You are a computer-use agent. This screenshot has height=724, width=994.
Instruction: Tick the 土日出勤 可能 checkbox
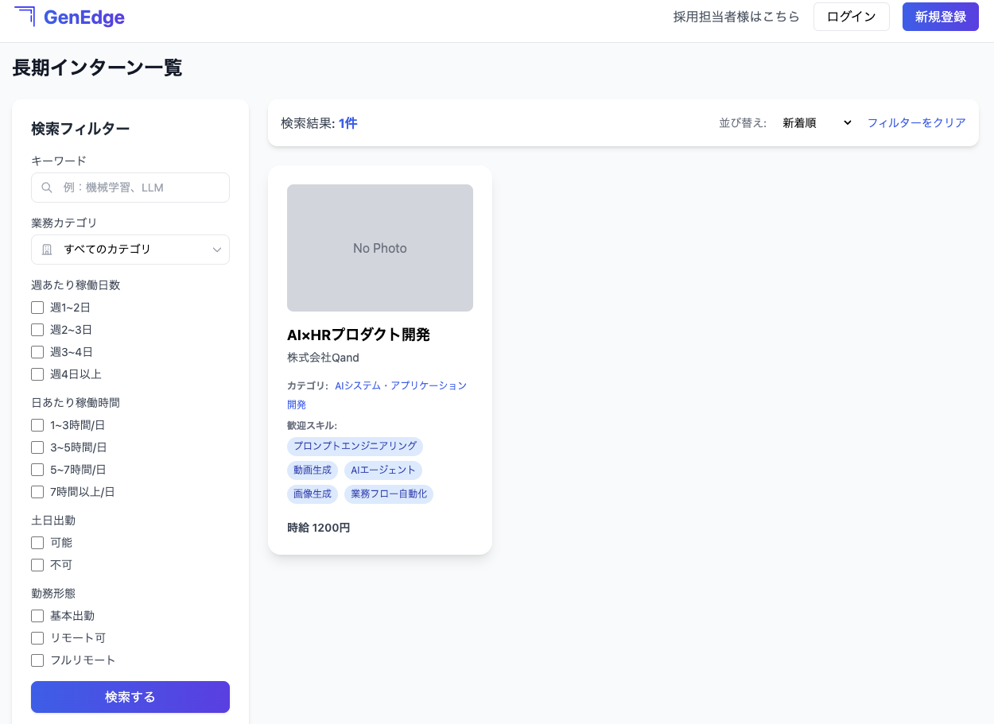[37, 543]
